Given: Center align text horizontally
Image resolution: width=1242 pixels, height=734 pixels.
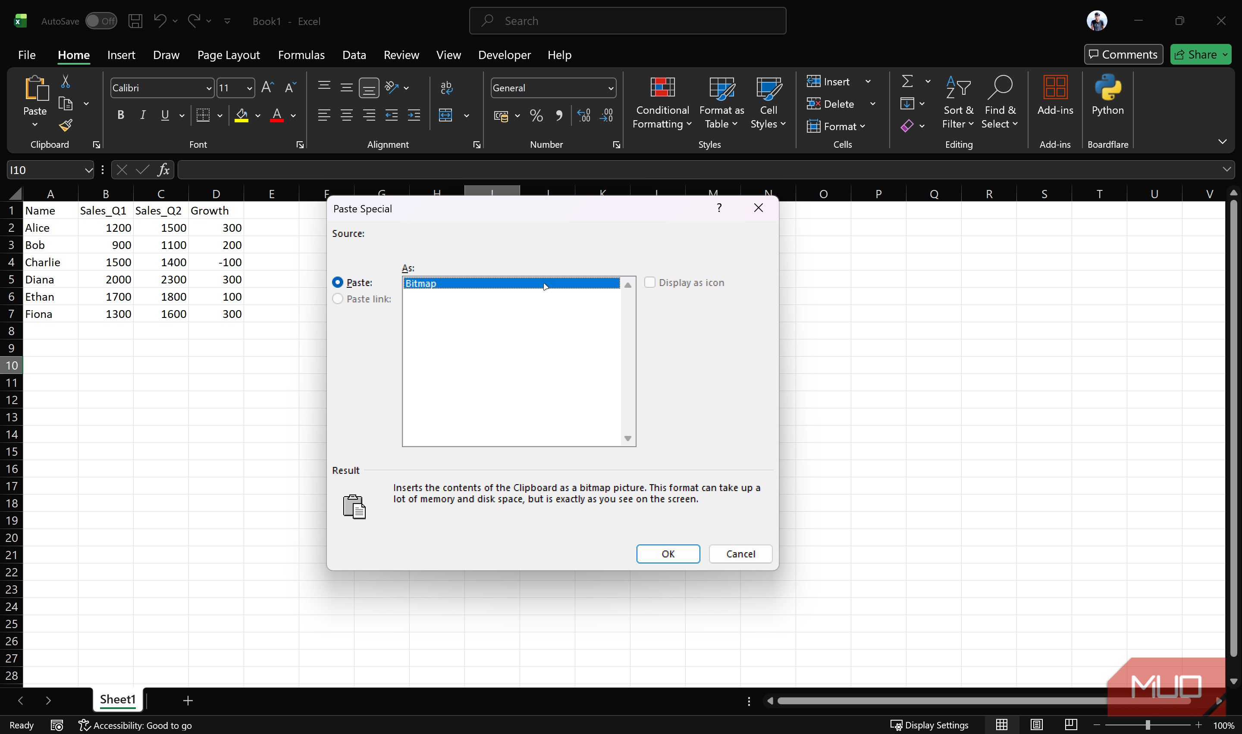Looking at the screenshot, I should click(347, 115).
